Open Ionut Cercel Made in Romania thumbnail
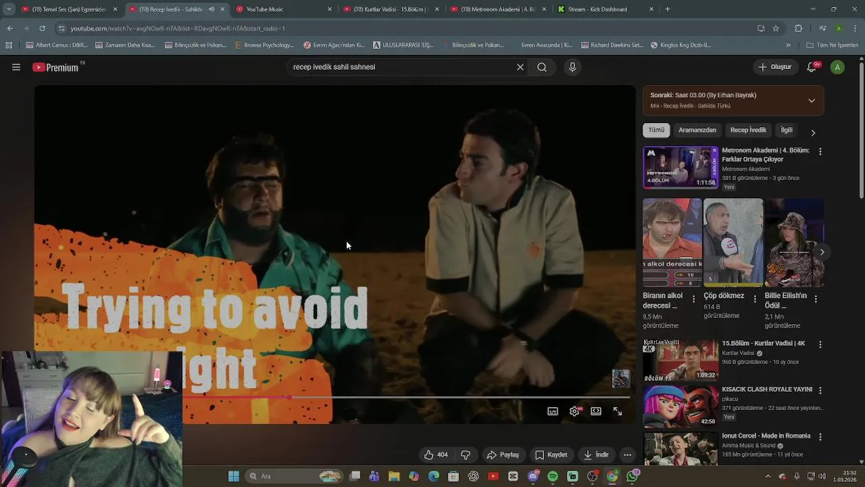 680,448
